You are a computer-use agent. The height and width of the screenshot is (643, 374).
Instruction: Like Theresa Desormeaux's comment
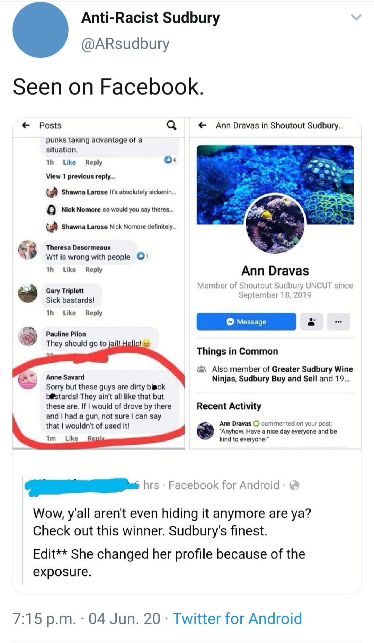(69, 270)
